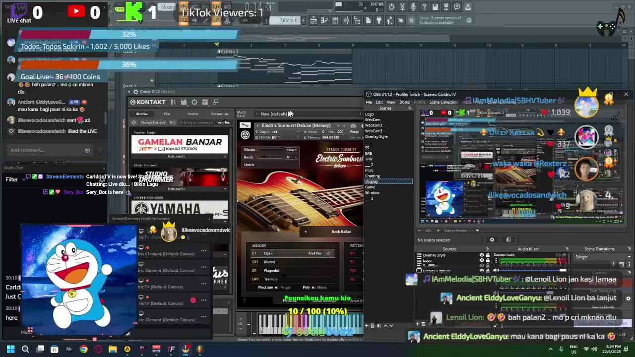Open Kontakt browser toggle icon
This screenshot has width=635, height=357.
click(x=173, y=102)
